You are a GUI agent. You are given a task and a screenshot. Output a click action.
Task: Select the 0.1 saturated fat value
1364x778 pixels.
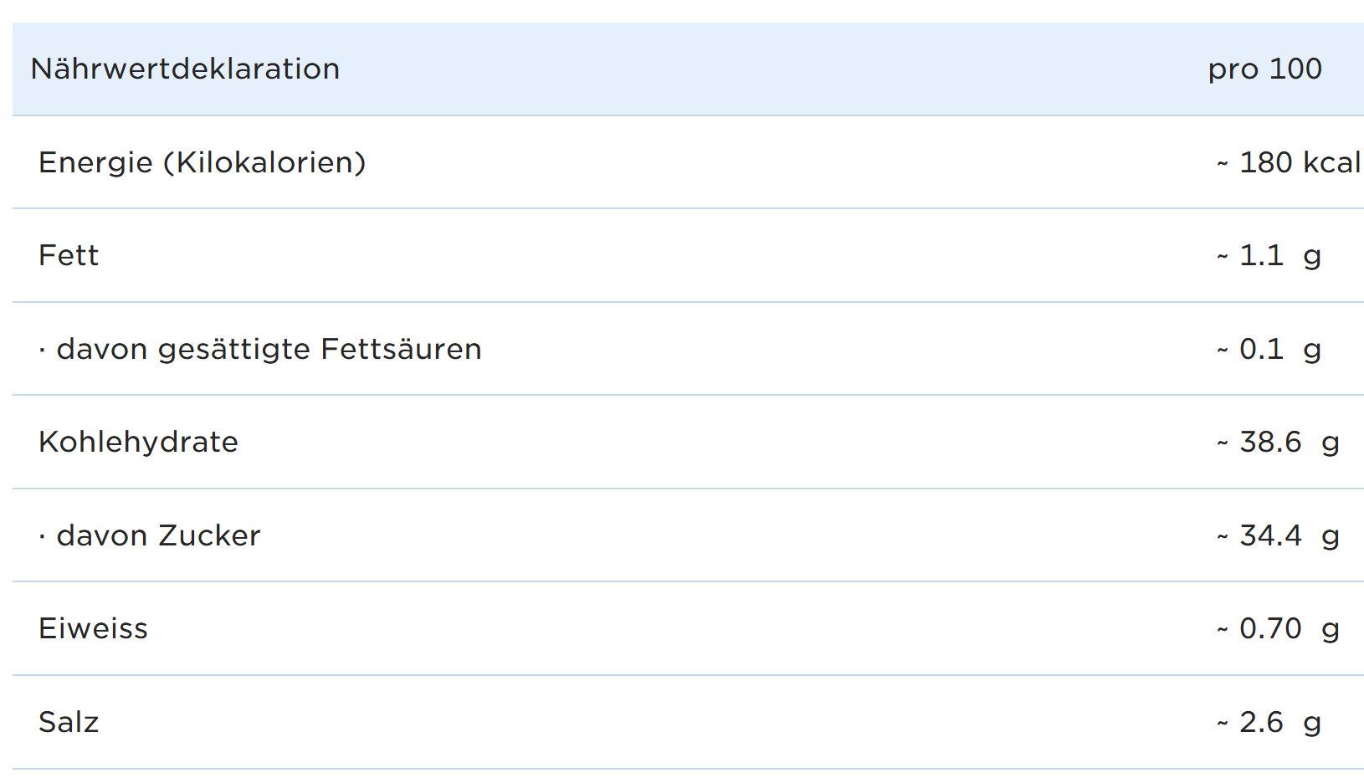click(x=1261, y=349)
